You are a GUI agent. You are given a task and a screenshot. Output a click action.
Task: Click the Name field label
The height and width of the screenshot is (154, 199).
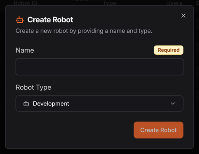coord(25,50)
